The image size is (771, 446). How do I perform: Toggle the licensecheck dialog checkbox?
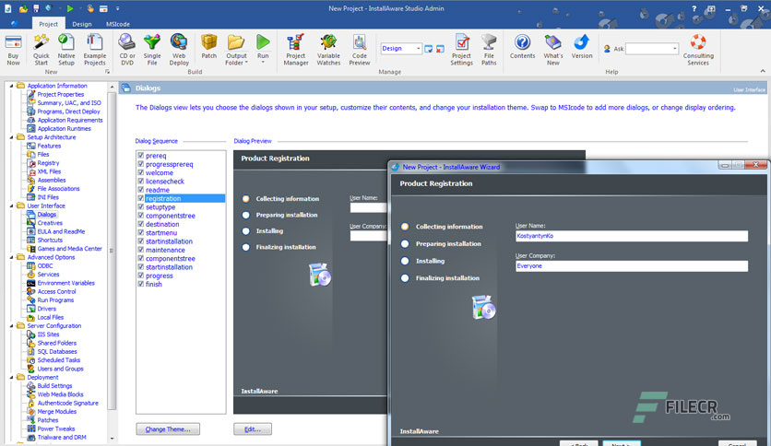pos(140,182)
